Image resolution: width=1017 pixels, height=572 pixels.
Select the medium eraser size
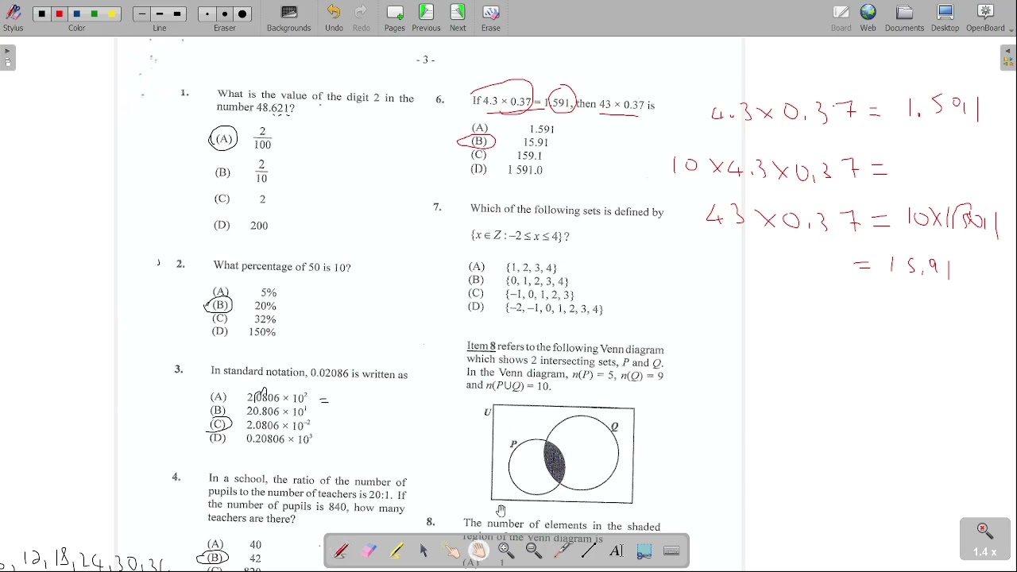[x=225, y=14]
